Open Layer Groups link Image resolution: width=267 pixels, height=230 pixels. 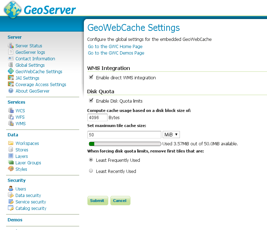coord(28,163)
